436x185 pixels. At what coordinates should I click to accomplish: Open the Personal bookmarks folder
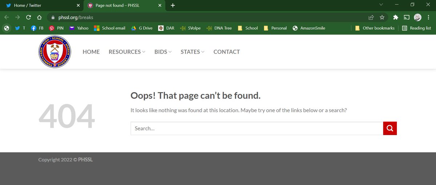[275, 28]
